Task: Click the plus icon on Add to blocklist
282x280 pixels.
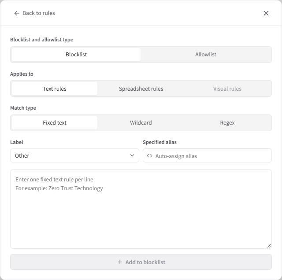Action: (x=120, y=262)
